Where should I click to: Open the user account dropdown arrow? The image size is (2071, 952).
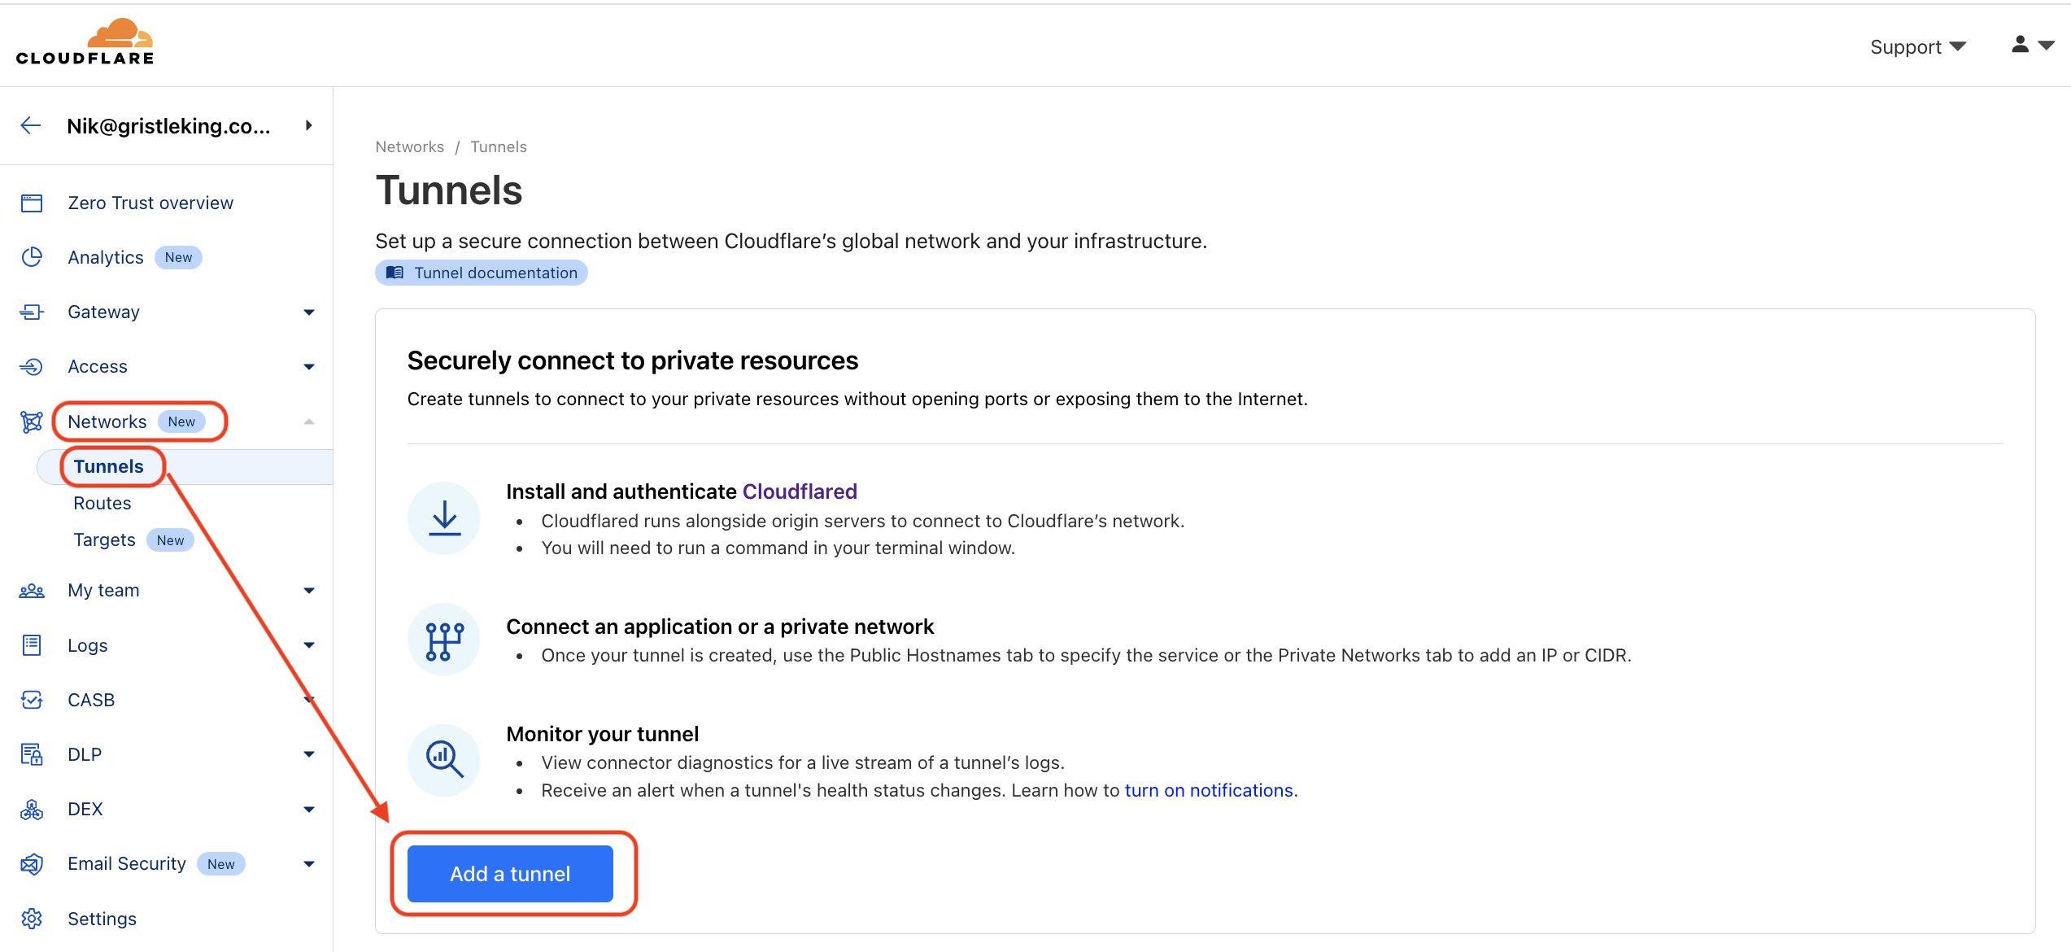[x=2047, y=46]
